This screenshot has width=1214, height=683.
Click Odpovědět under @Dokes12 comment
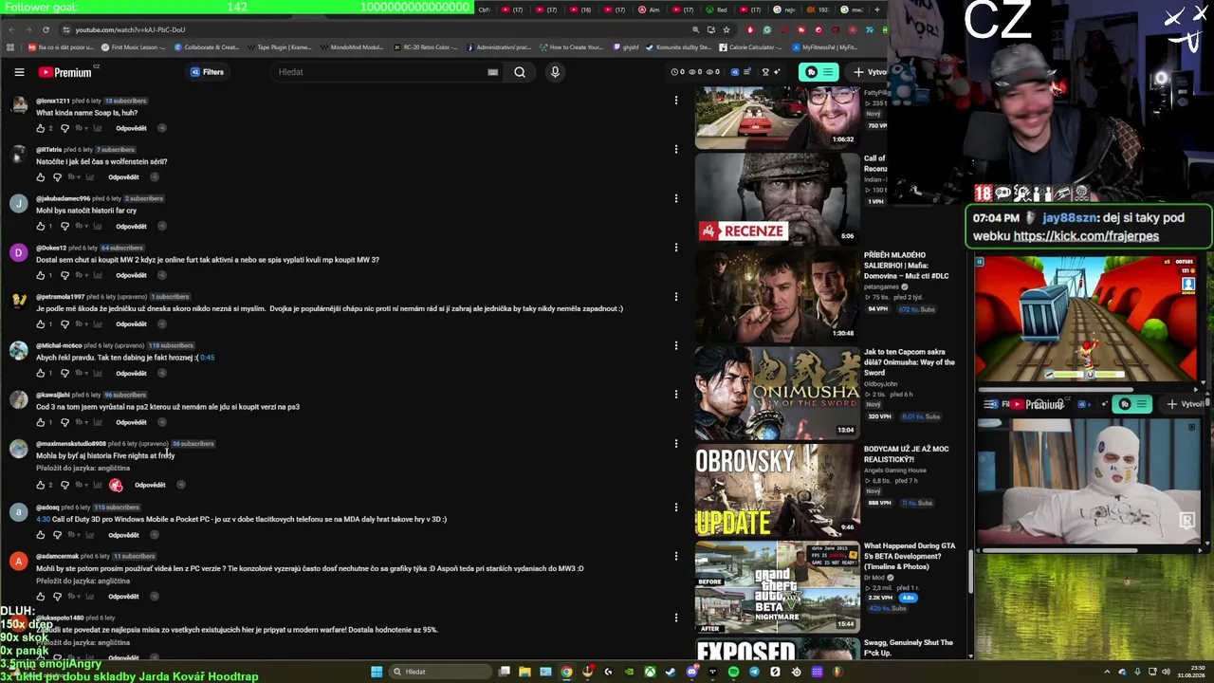(131, 275)
